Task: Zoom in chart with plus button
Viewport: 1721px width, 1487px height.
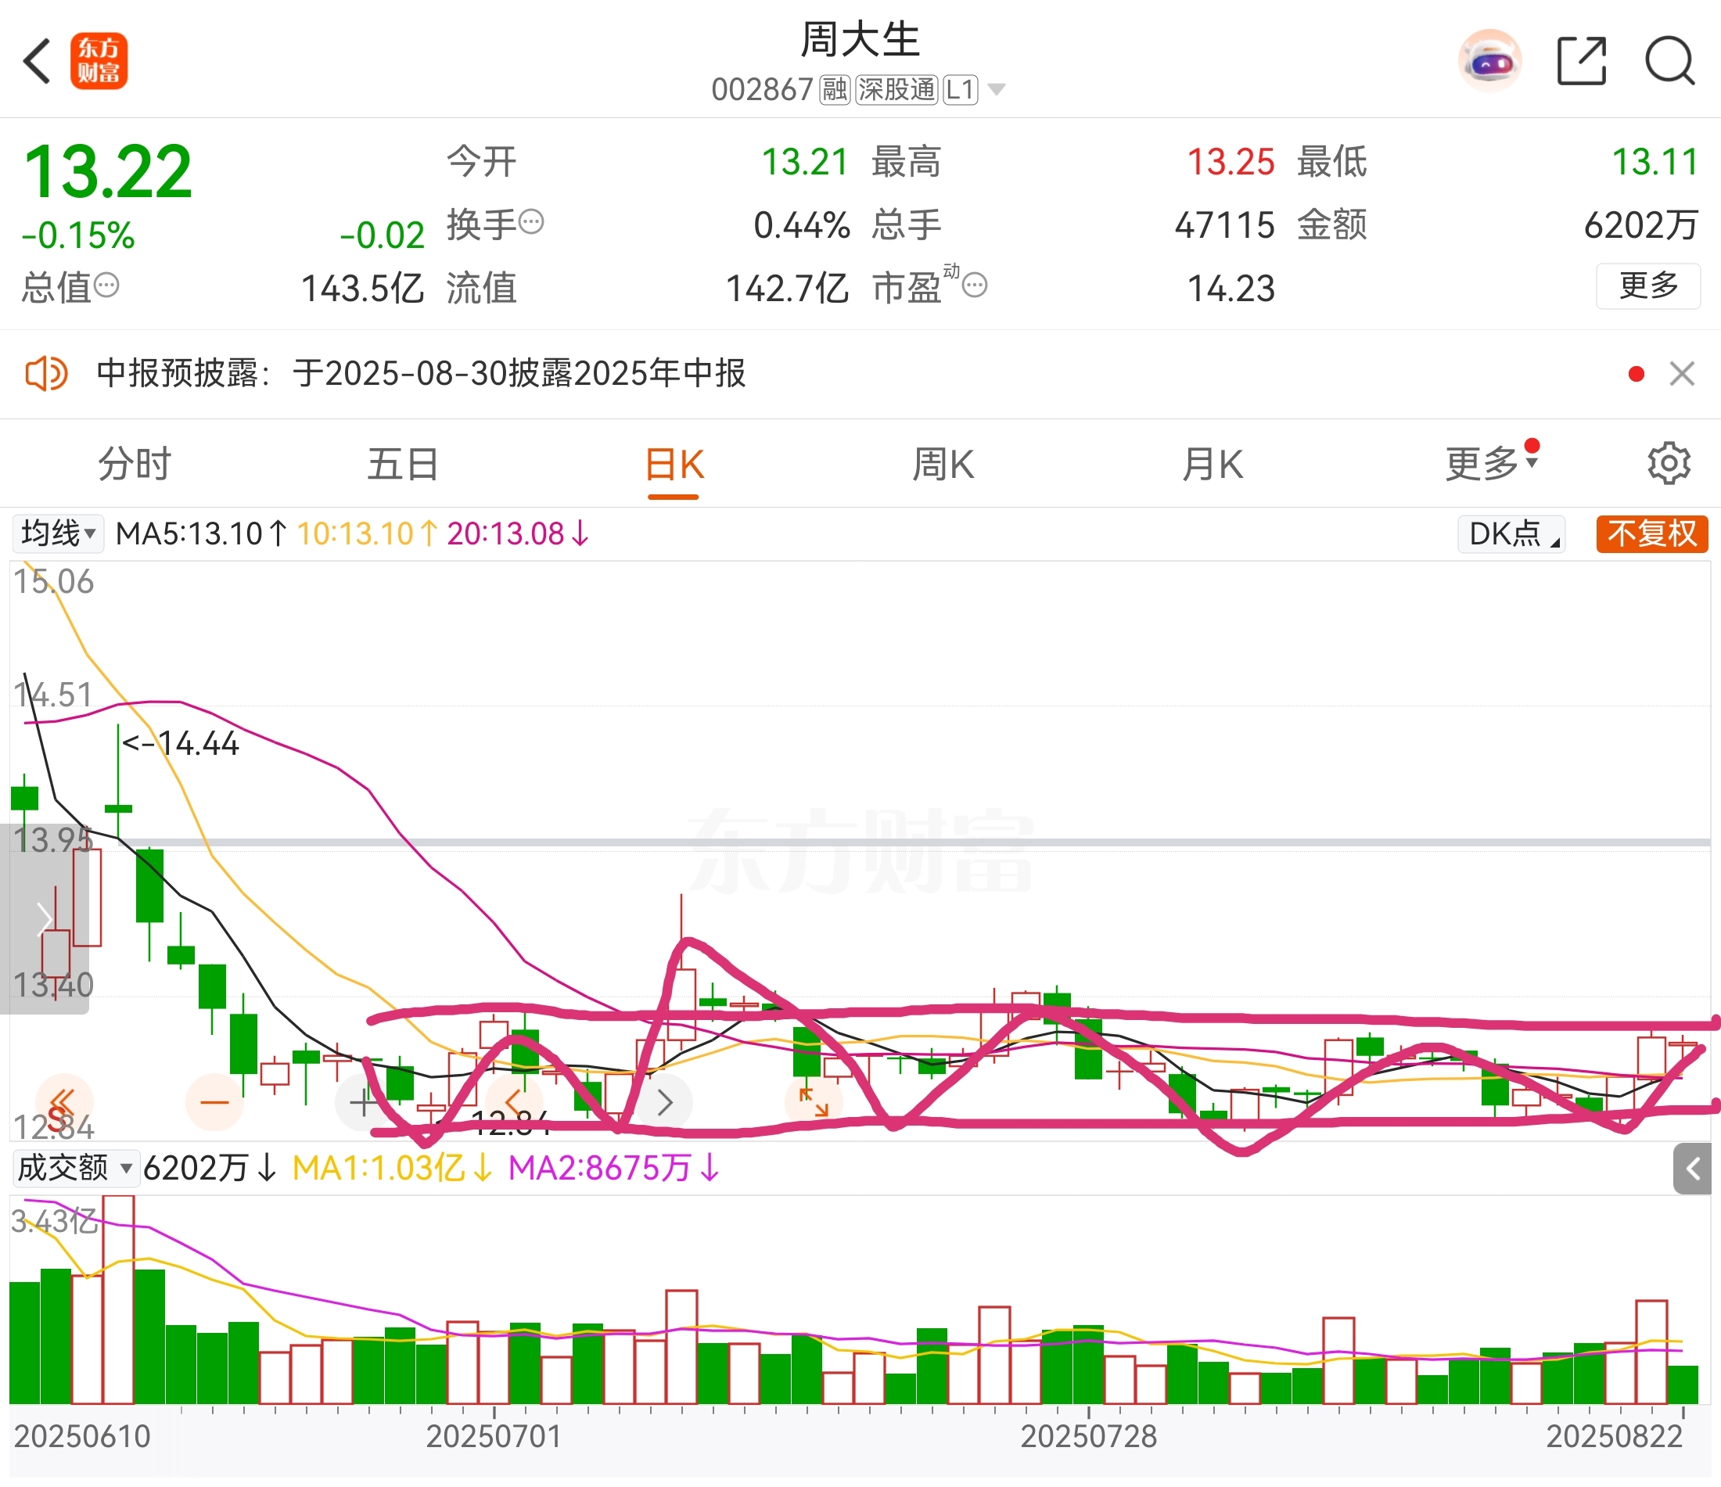Action: tap(363, 1102)
